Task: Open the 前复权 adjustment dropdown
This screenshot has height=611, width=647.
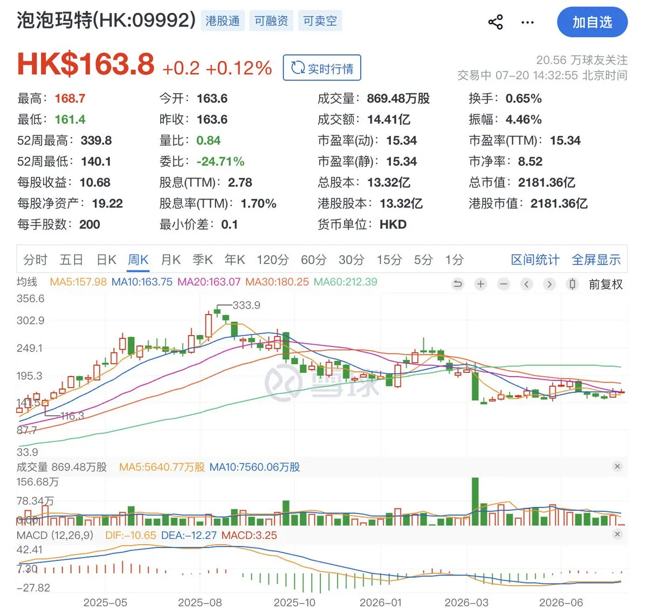Action: (605, 284)
